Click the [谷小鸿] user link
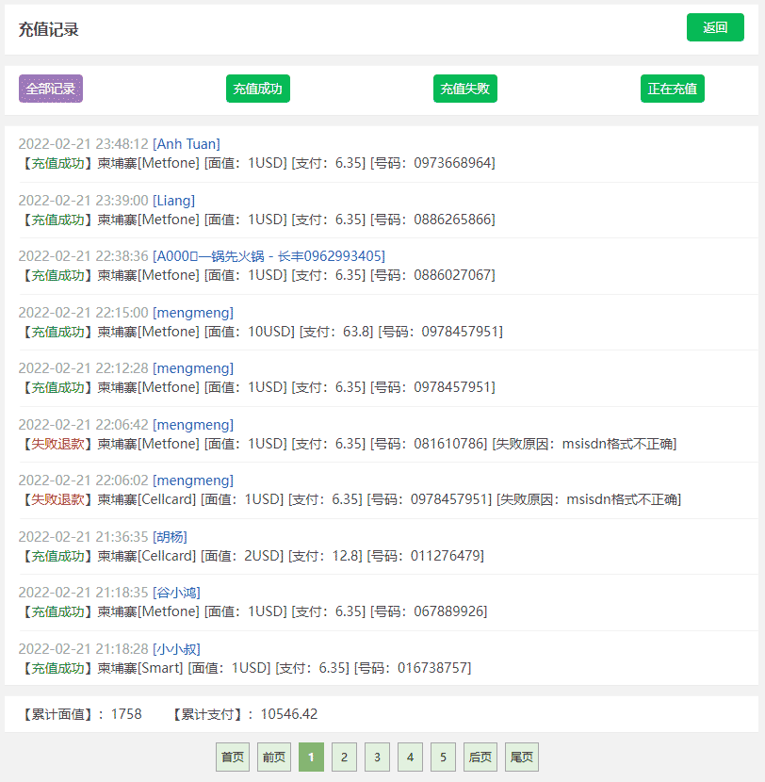Screen dimensions: 765x782 pos(176,593)
